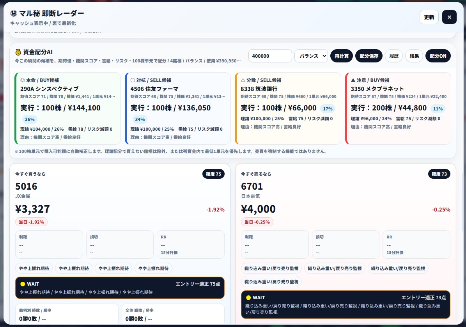
Task: Click the 34% allocation badge
Action: click(x=140, y=119)
